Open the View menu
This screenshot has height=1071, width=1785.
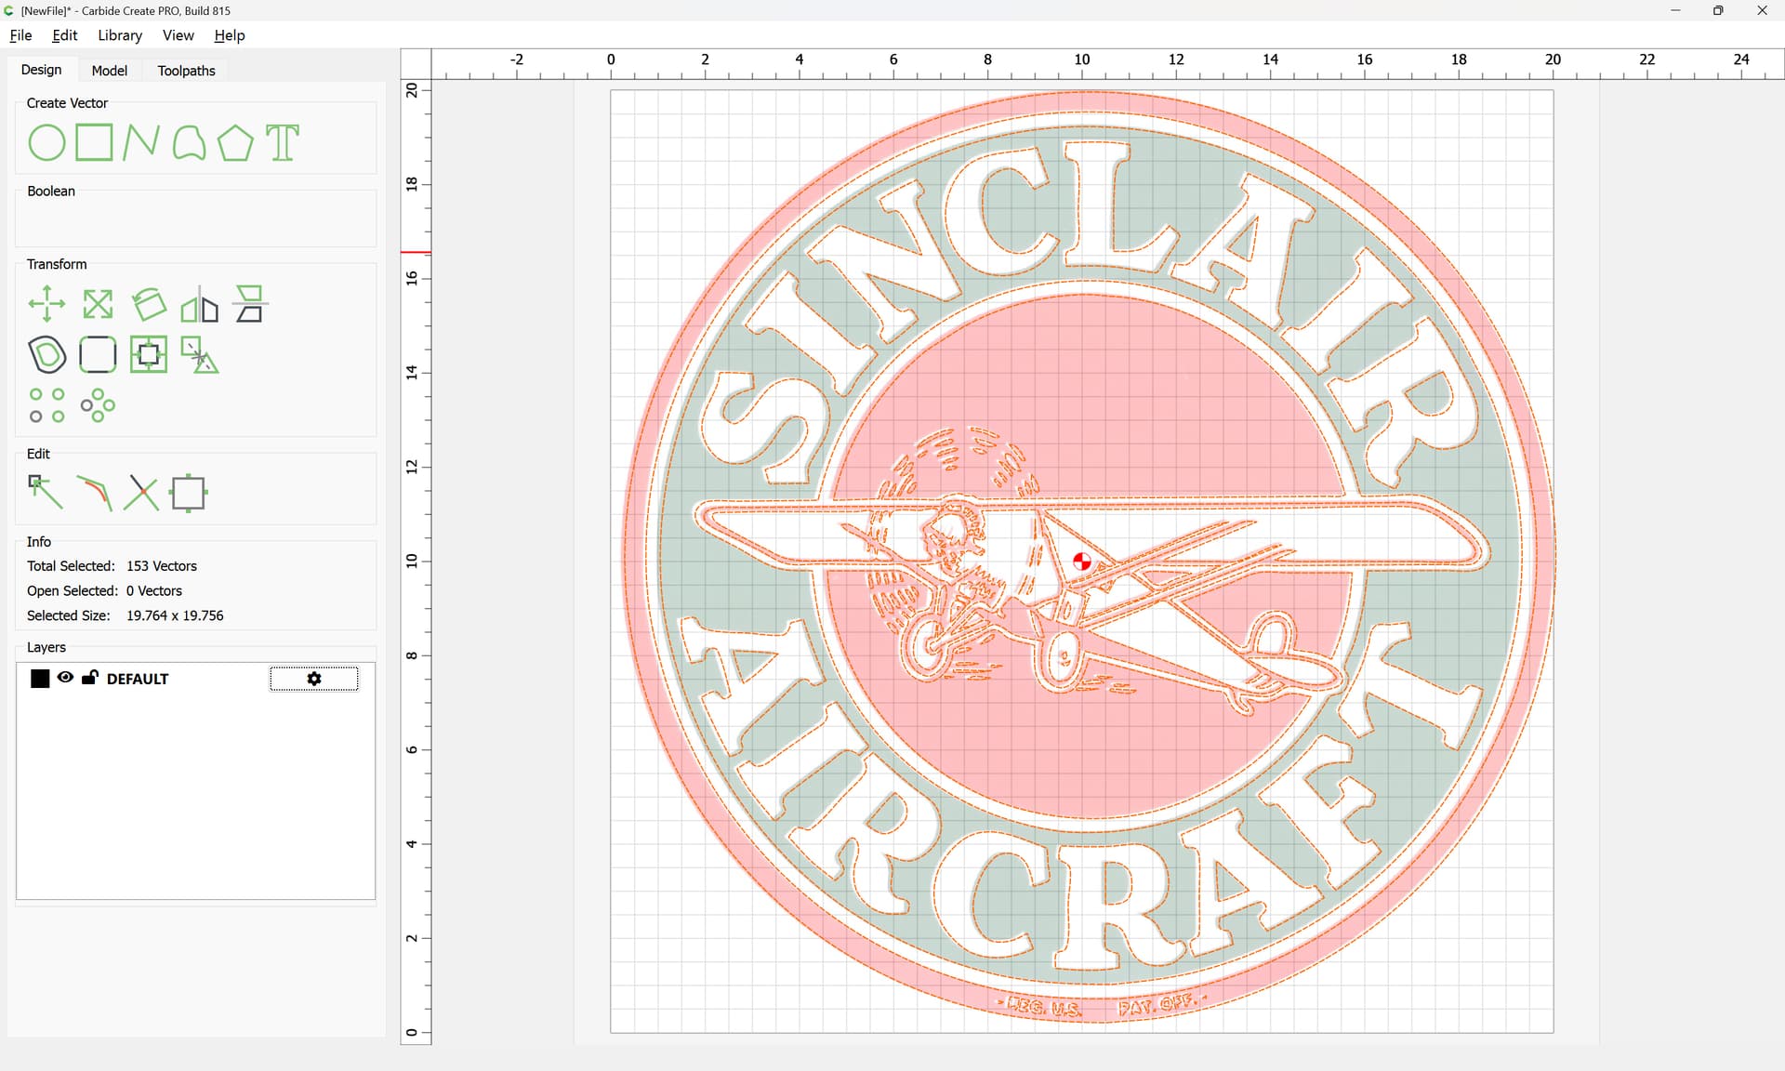[x=178, y=35]
